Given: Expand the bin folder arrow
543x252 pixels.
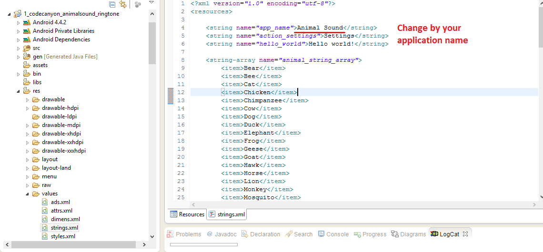Looking at the screenshot, I should pyautogui.click(x=19, y=74).
